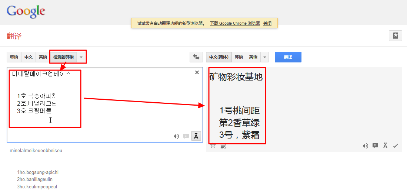This screenshot has width=407, height=195.
Task: Dismiss the banner via 关闭 link
Action: (x=267, y=23)
